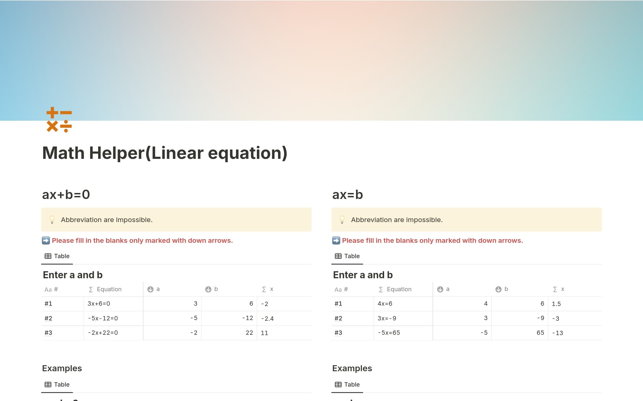Viewport: 643px width, 401px height.
Task: Select the Table view tab under left Examples
Action: [61, 384]
